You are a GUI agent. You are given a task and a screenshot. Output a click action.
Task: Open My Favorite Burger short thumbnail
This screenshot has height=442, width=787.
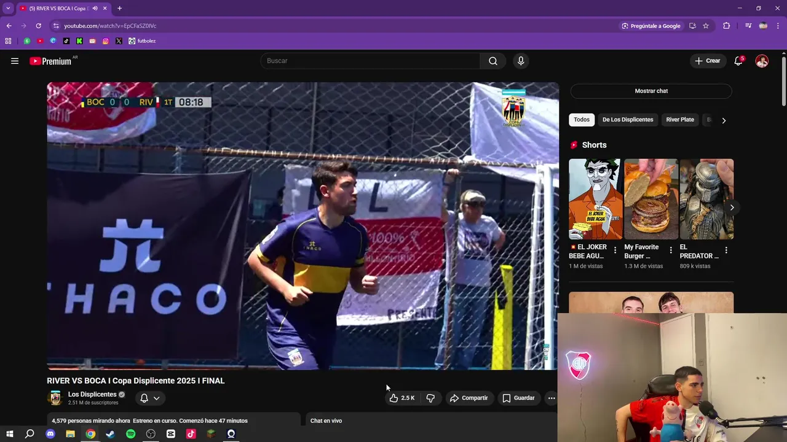[x=651, y=199]
